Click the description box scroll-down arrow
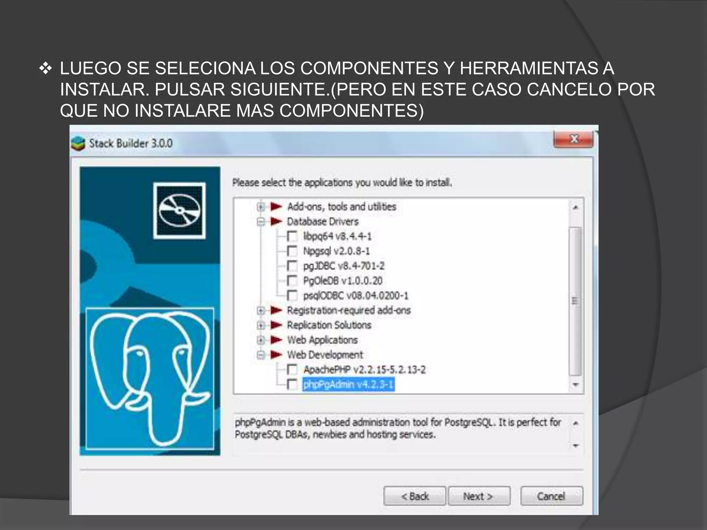 (x=575, y=446)
